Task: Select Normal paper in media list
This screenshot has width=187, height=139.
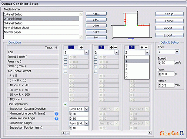Action: (41, 32)
